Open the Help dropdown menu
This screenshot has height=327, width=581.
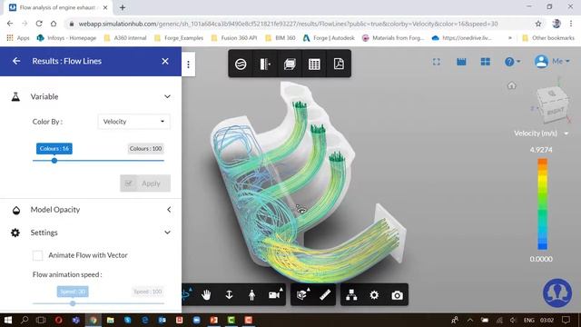(x=512, y=62)
